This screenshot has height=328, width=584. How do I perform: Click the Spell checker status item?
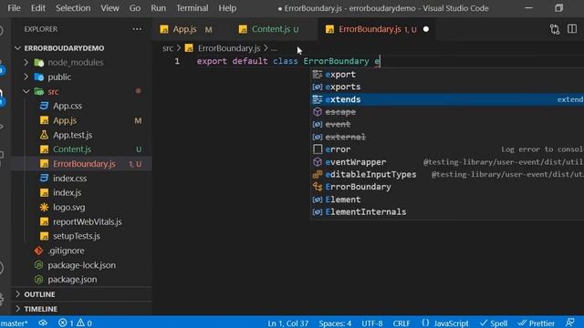point(494,323)
